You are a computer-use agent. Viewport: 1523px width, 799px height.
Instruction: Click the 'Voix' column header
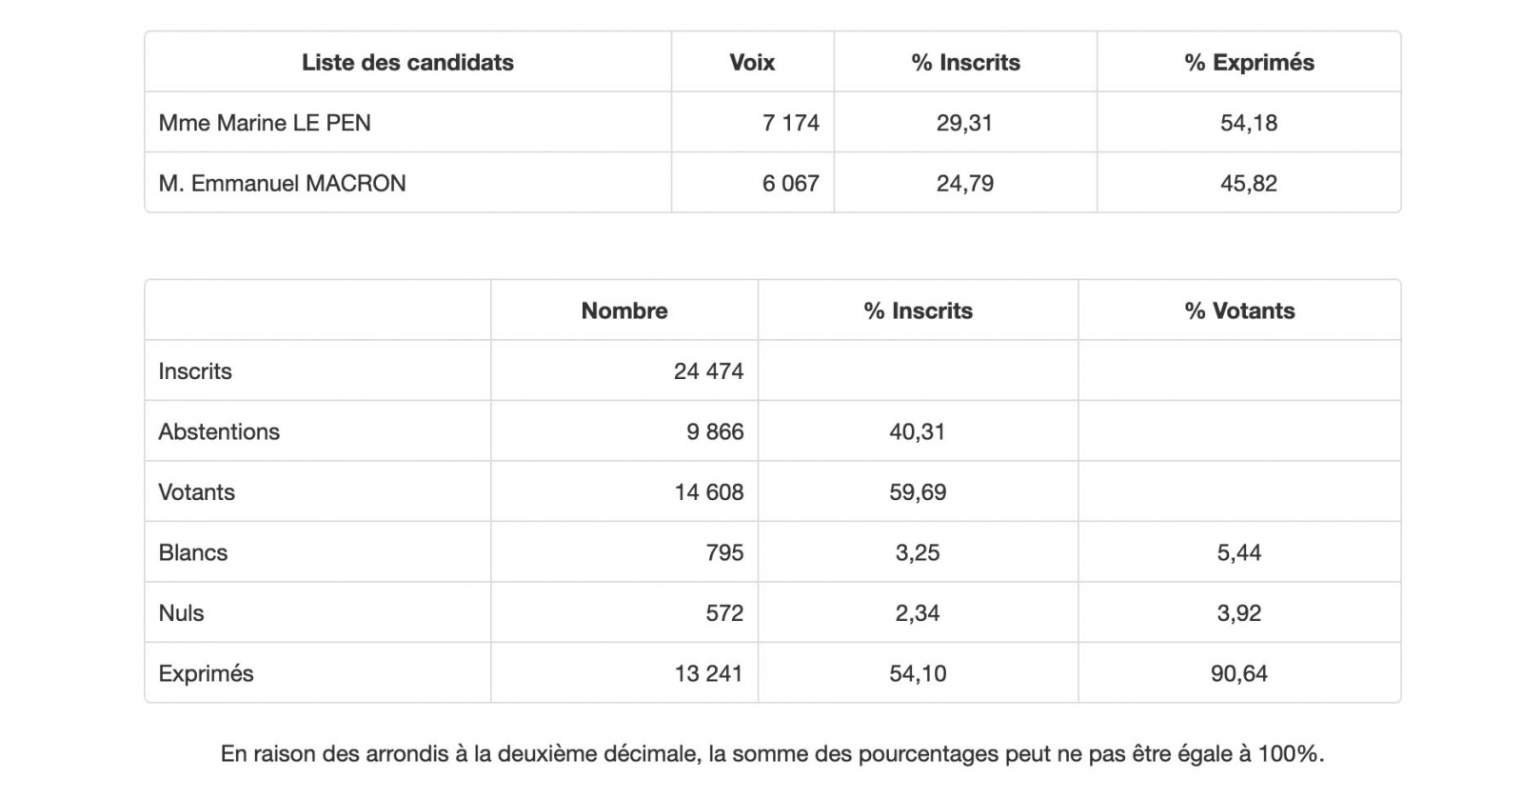click(x=752, y=63)
